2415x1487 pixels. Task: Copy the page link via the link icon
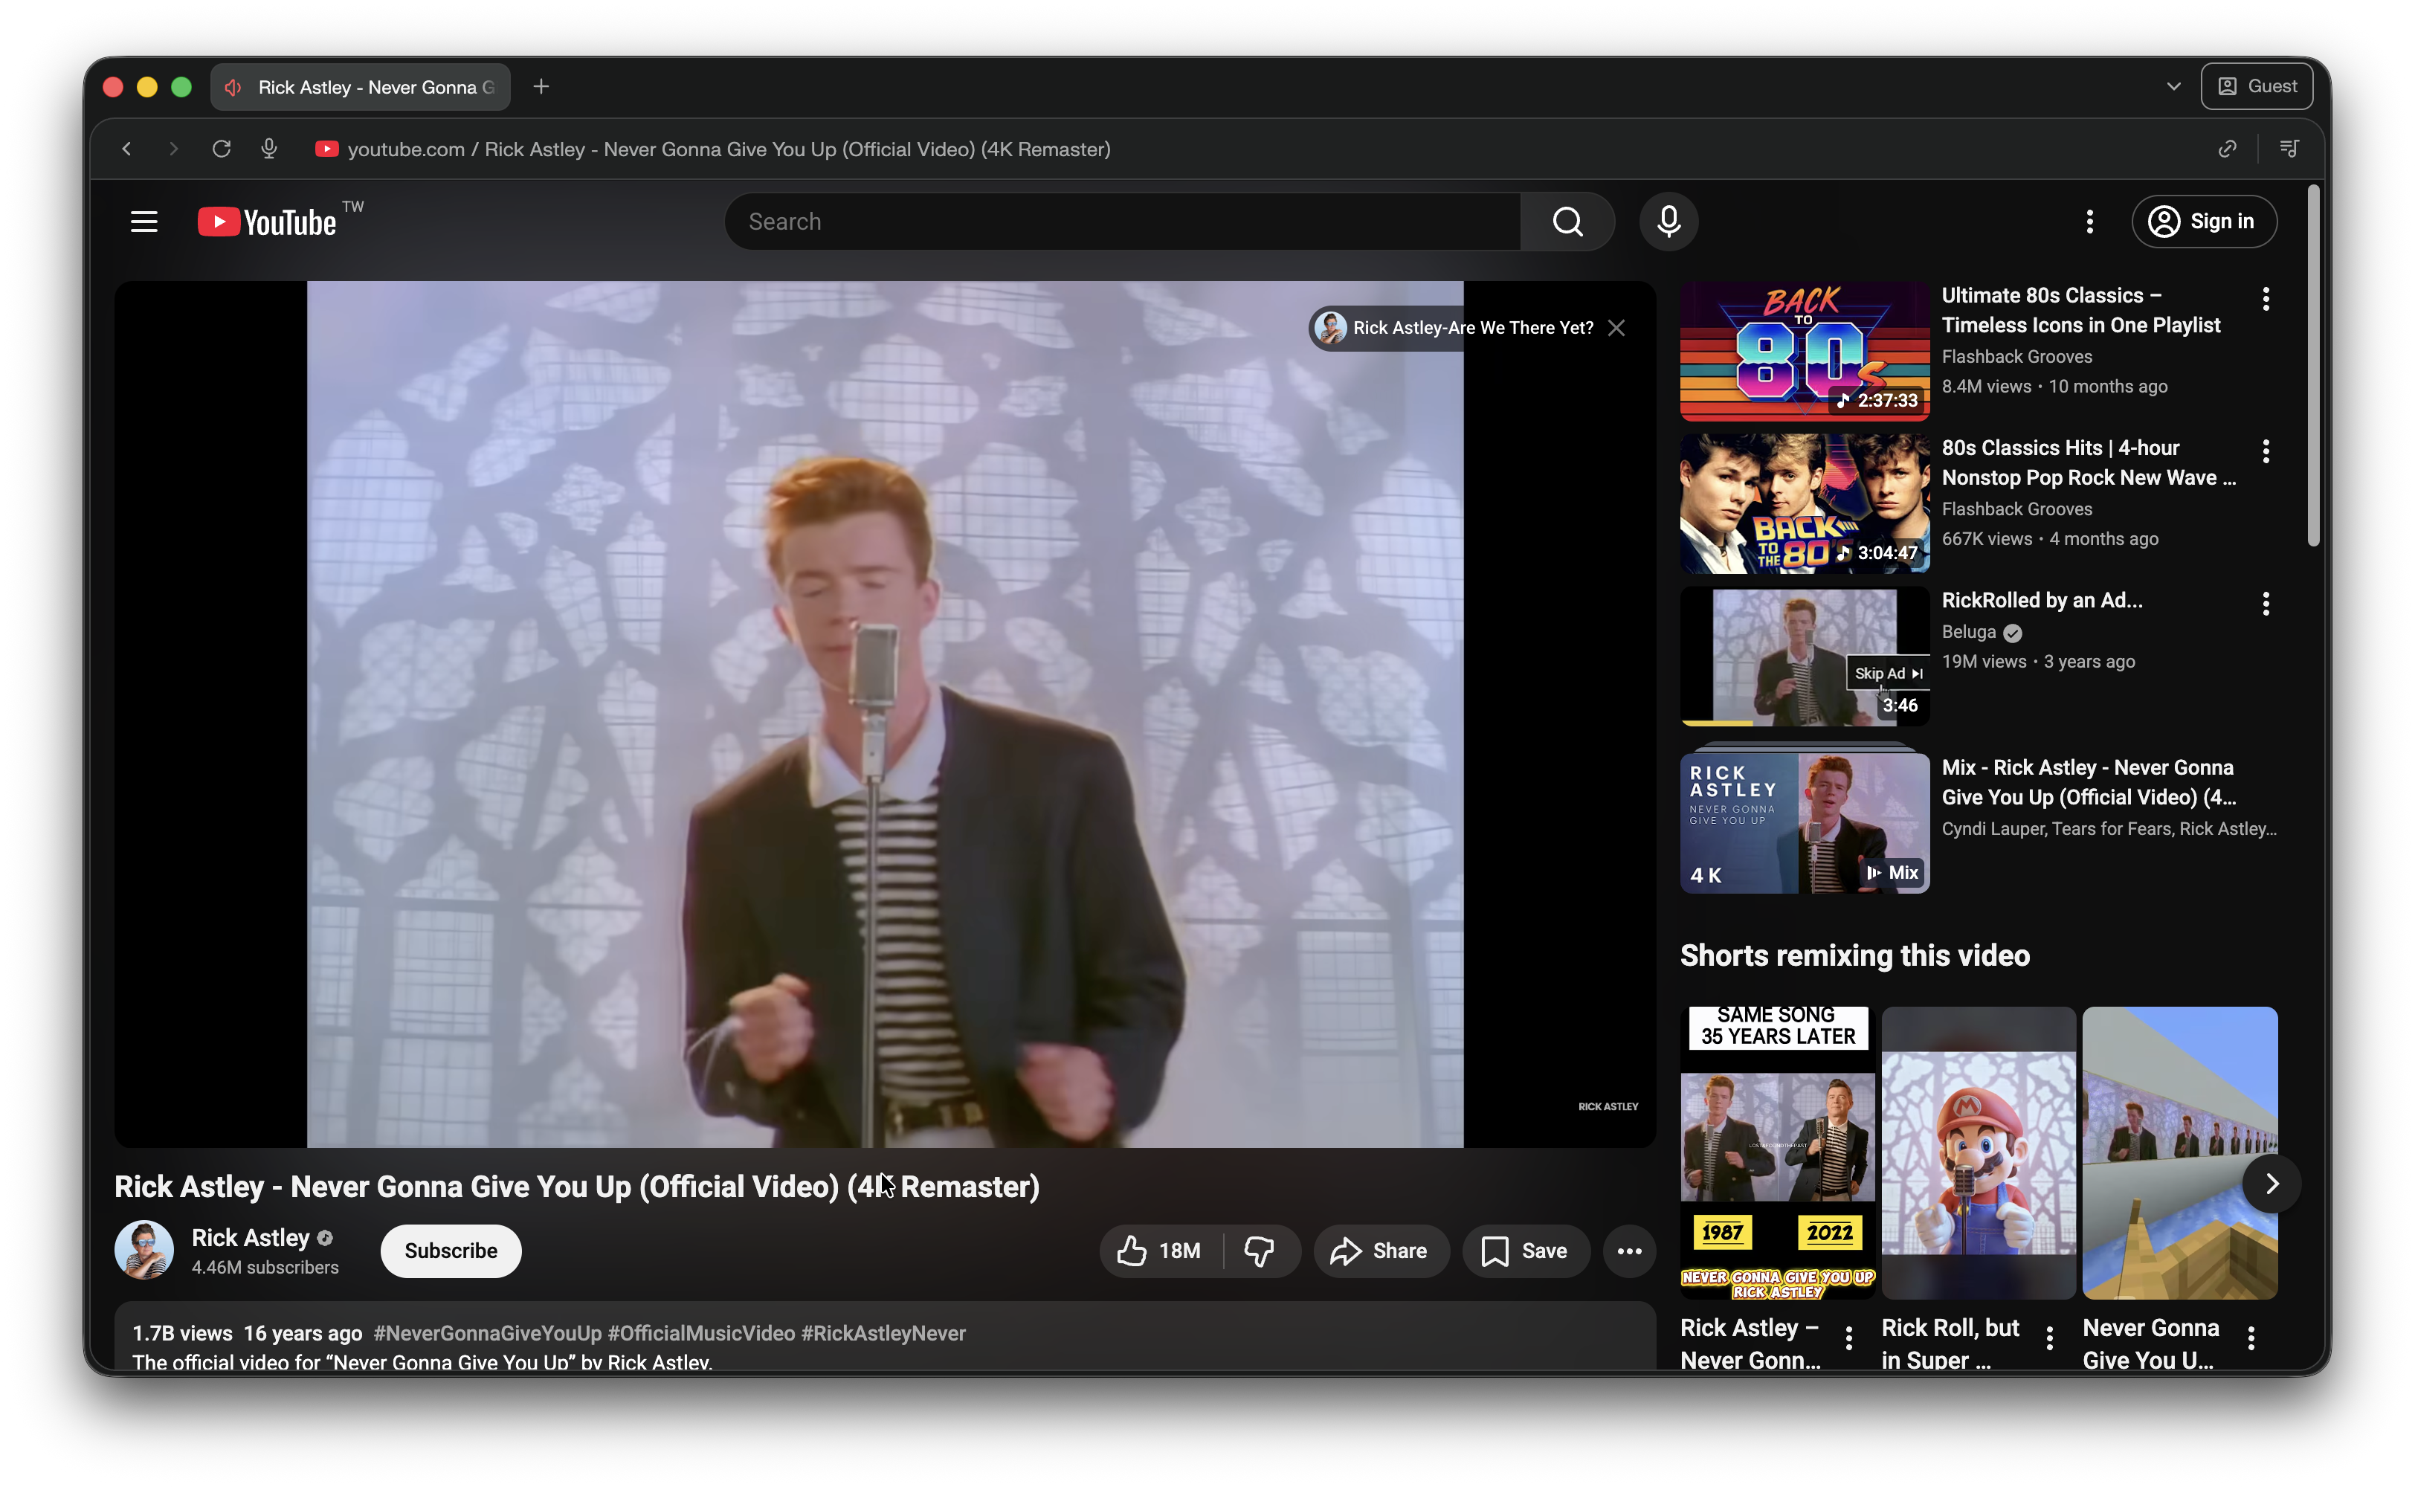click(x=2227, y=149)
